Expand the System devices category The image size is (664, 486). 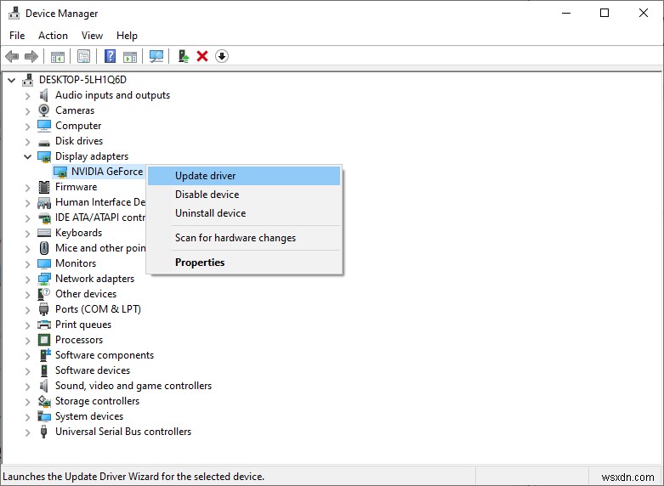(x=27, y=416)
